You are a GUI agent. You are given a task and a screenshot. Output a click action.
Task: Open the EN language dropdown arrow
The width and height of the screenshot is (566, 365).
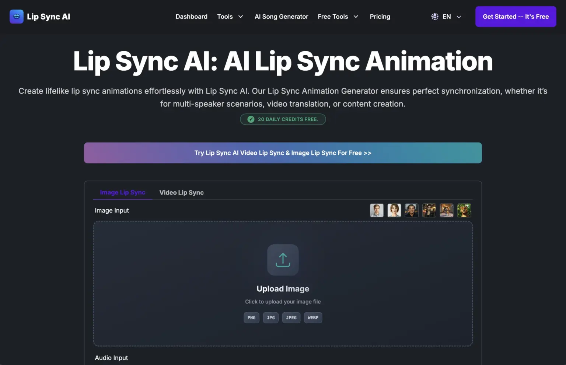tap(459, 17)
